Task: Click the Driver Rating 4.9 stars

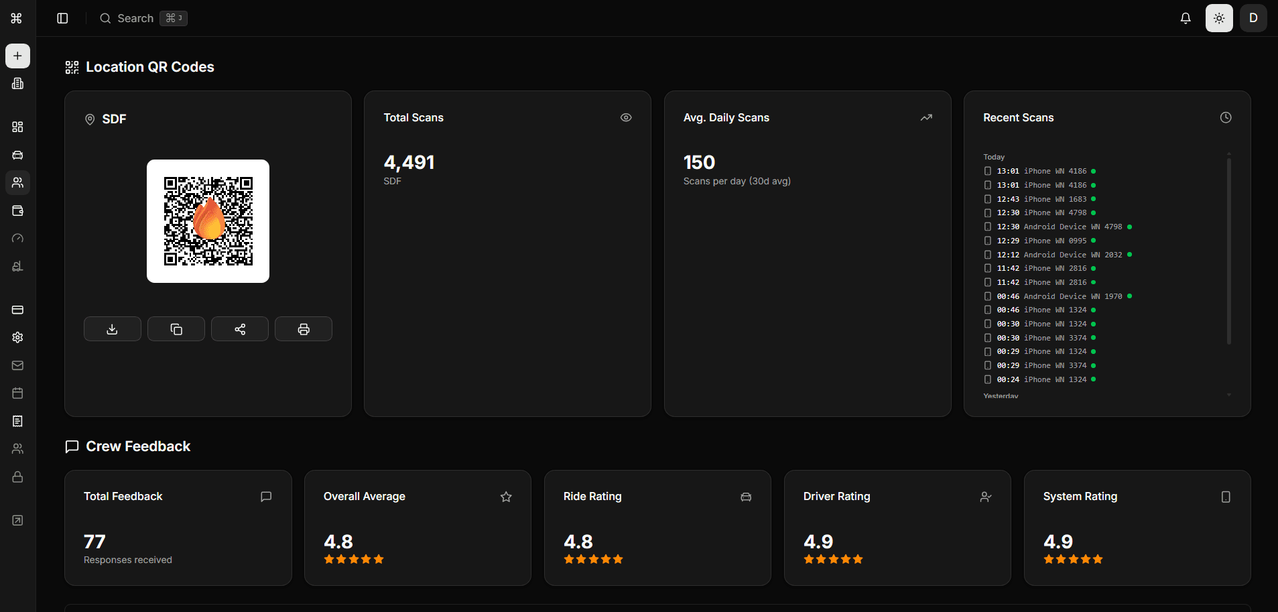Action: coord(833,559)
